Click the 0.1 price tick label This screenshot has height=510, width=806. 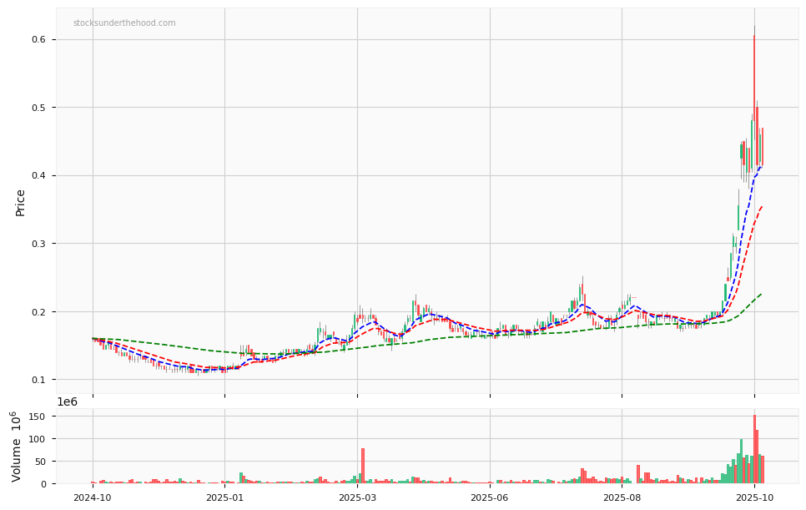37,380
